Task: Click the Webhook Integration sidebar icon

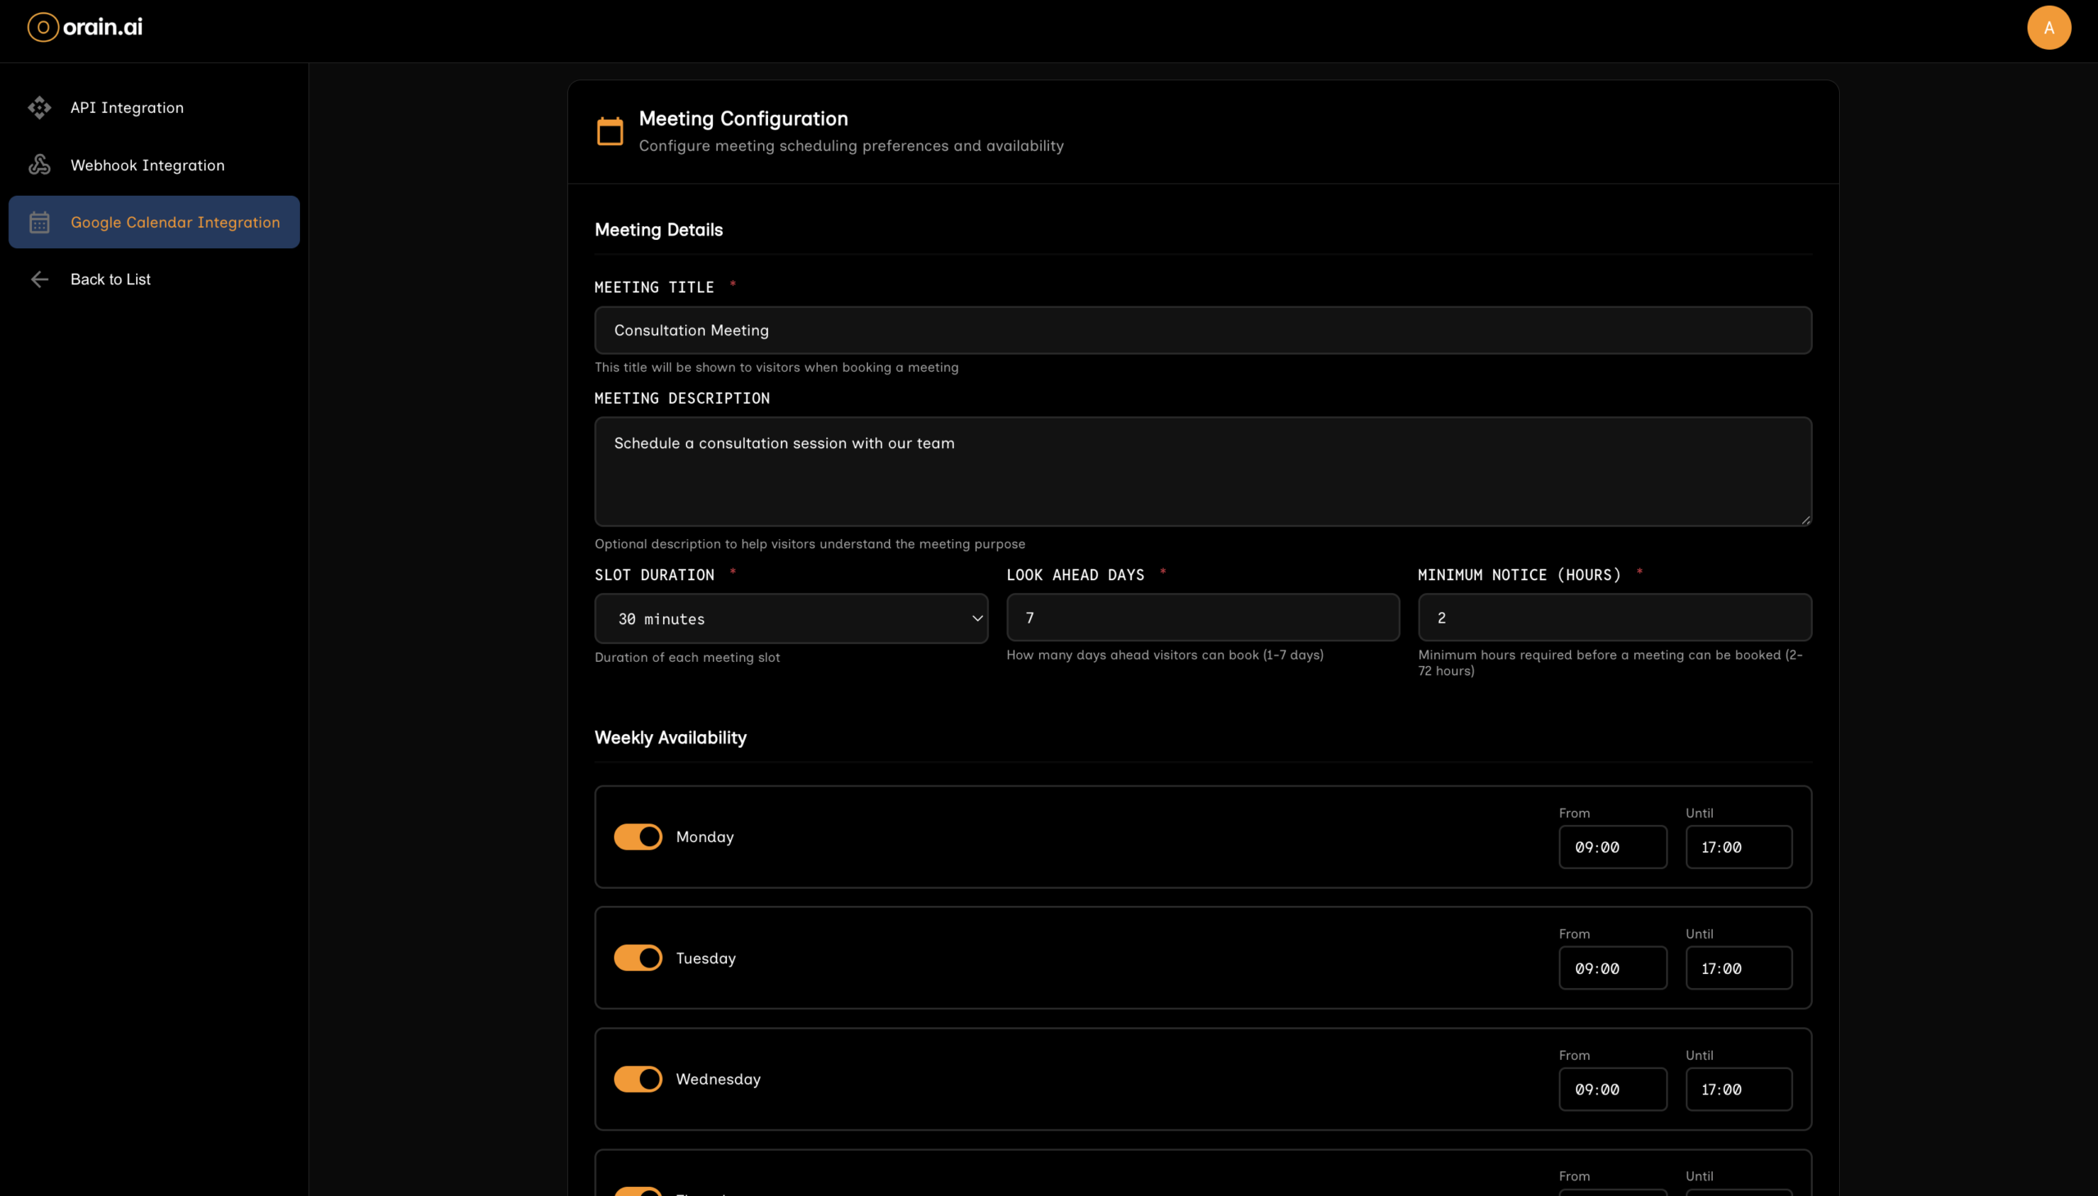Action: 39,165
